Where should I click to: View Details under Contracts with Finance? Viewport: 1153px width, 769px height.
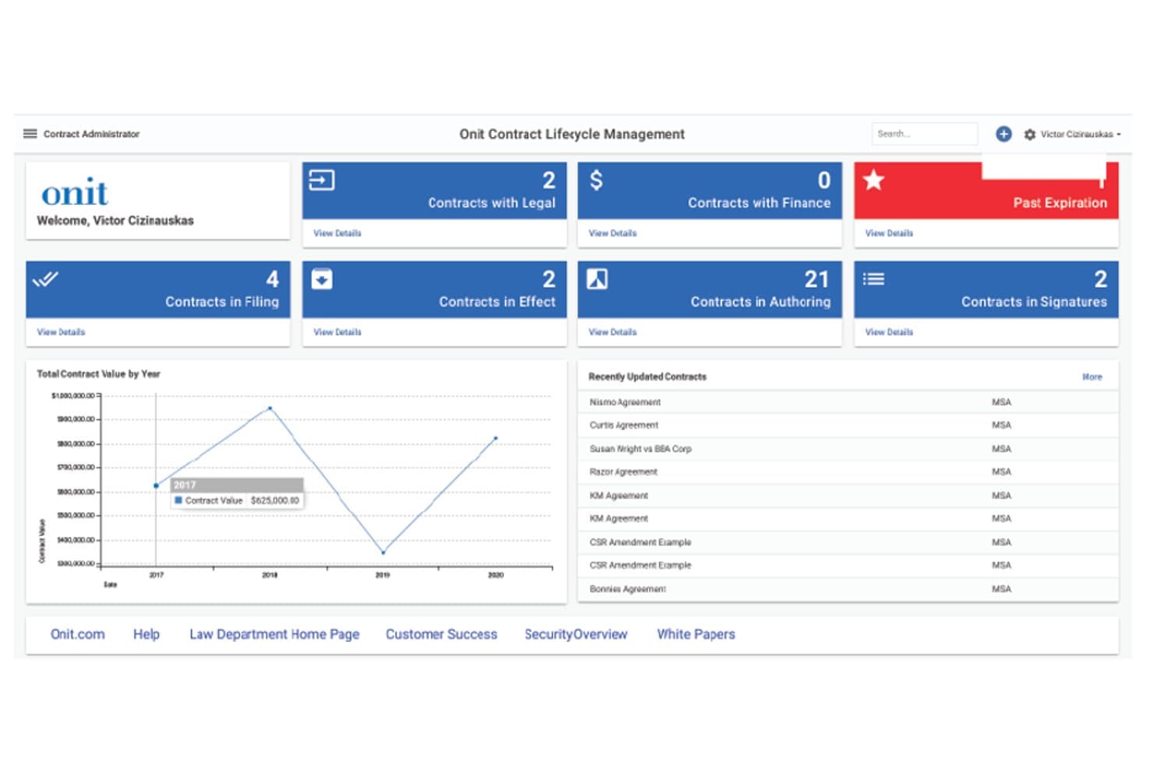(x=612, y=233)
